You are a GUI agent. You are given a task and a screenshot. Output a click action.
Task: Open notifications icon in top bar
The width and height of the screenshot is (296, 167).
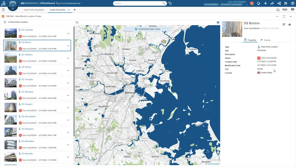coord(259,3)
